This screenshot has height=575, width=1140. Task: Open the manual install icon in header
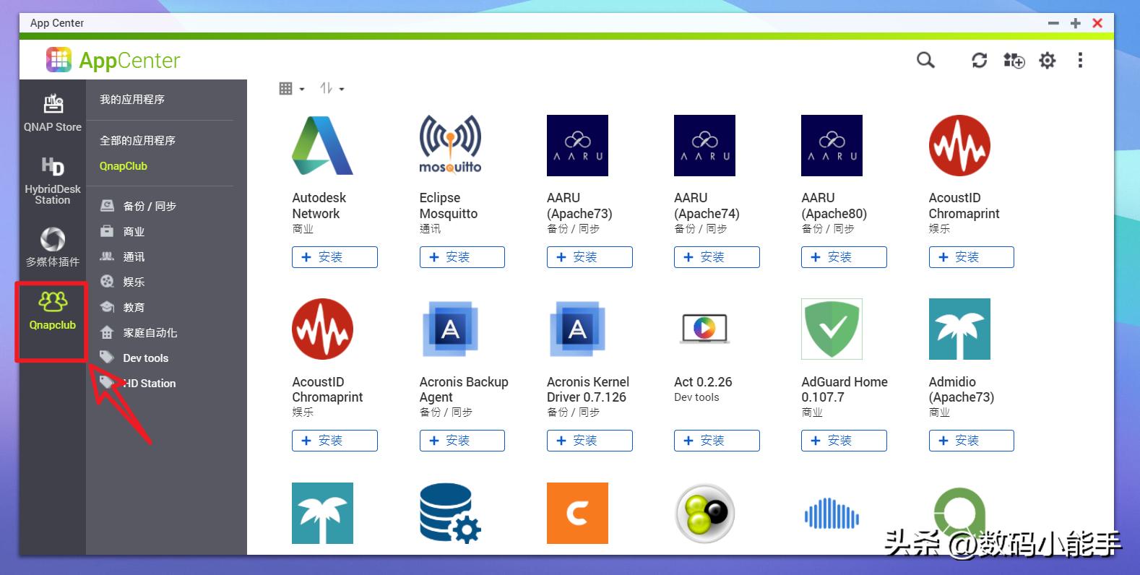[x=1014, y=61]
